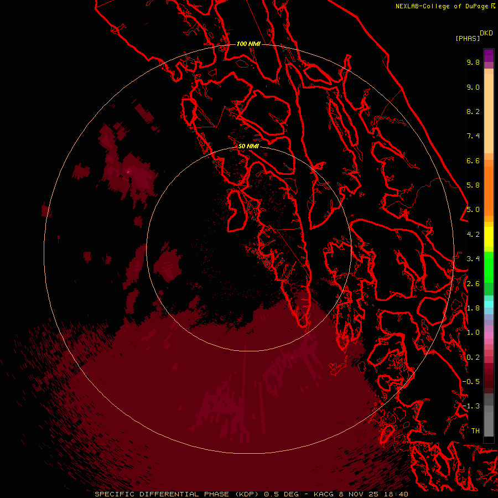Click the 5.8 legend value
Screen dimensions: 498x498
(473, 185)
